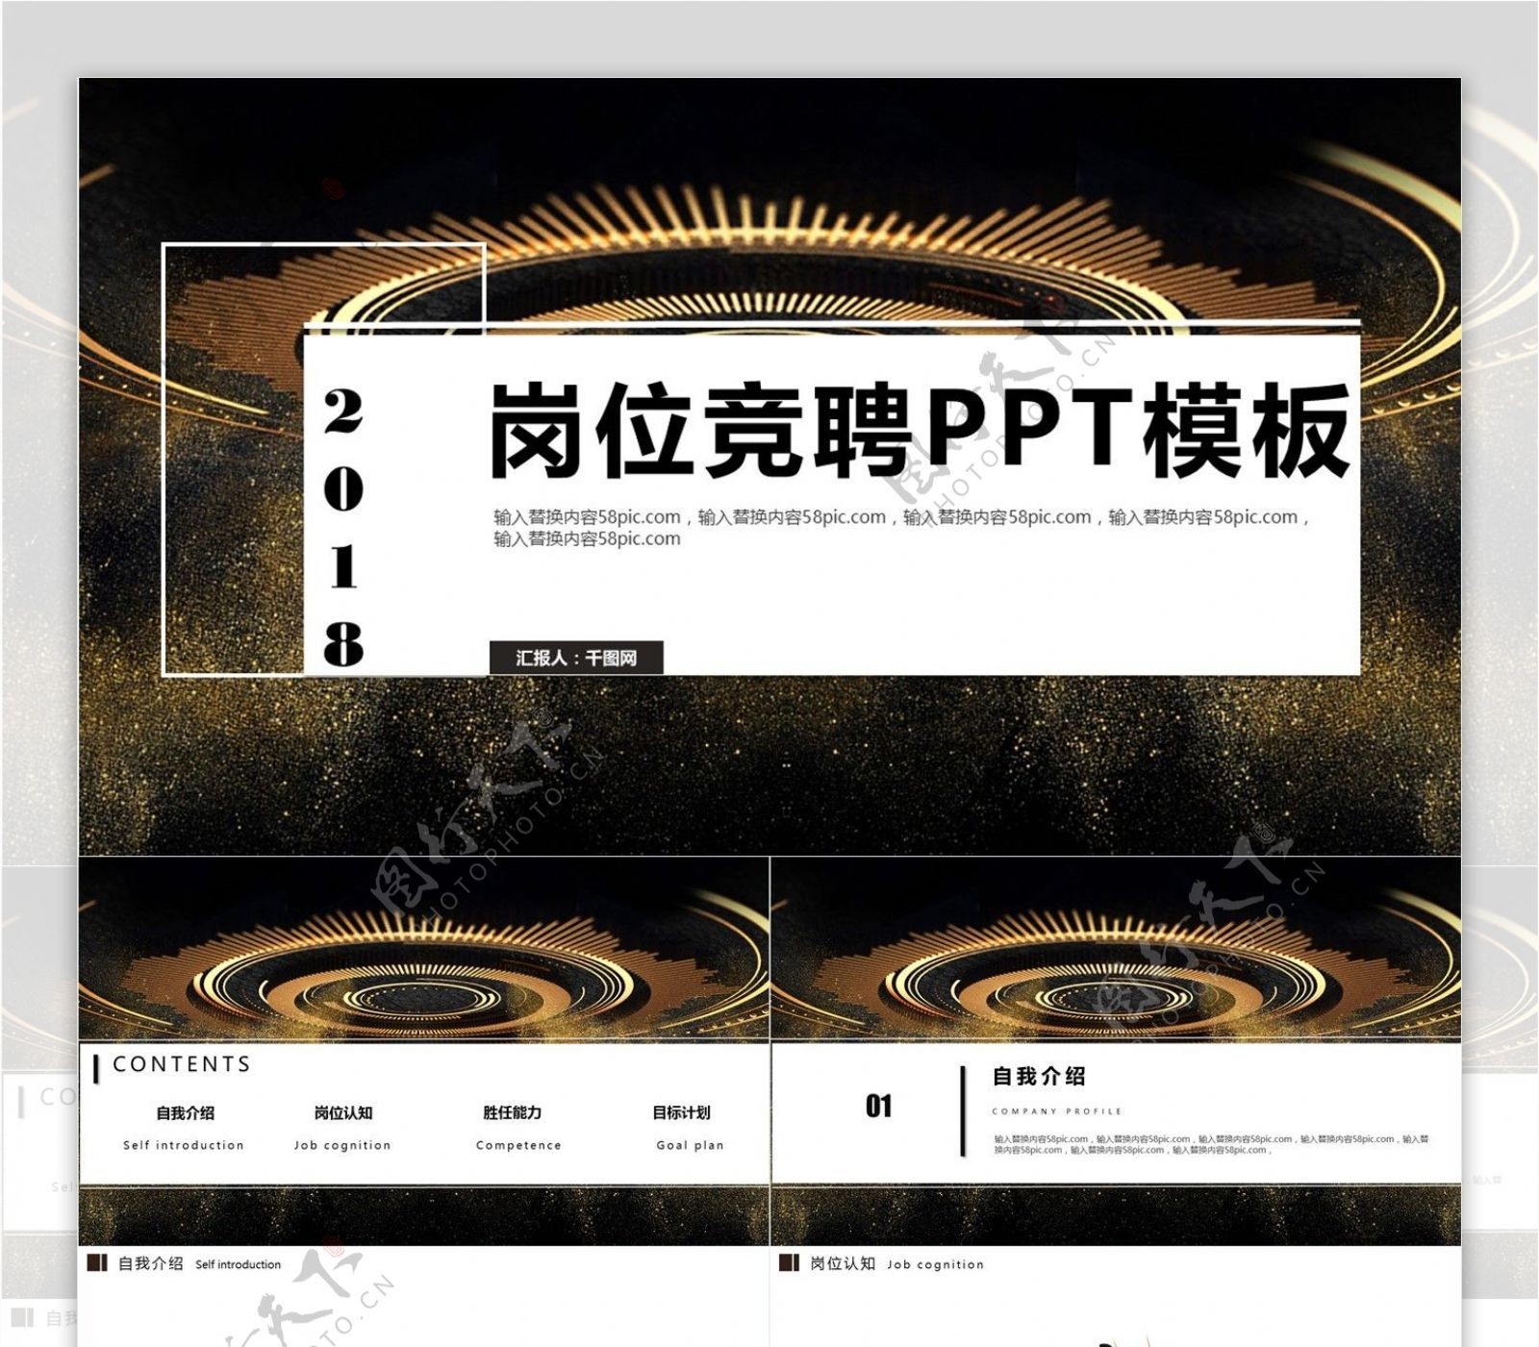This screenshot has width=1539, height=1347.
Task: Click the 自我介绍 section heading beside 01
Action: click(1039, 1076)
